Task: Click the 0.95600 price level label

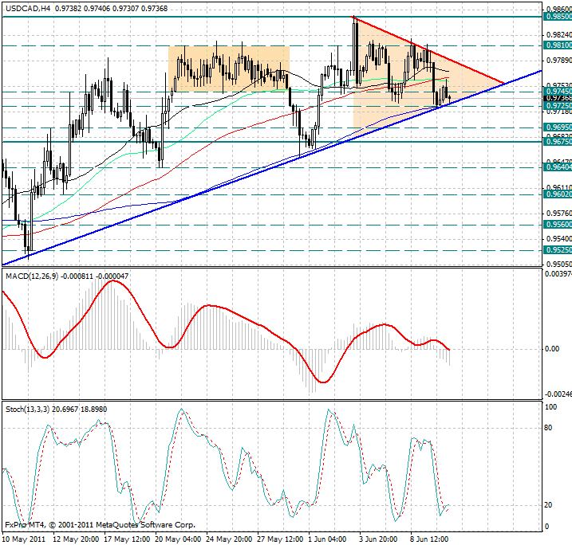Action: coord(555,225)
